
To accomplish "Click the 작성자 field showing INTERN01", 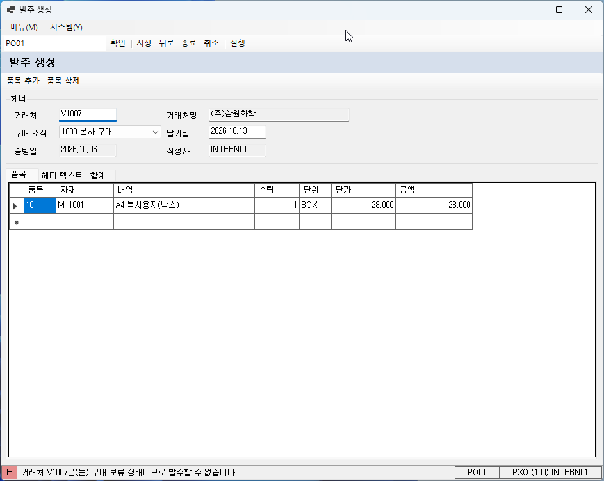I will [237, 150].
